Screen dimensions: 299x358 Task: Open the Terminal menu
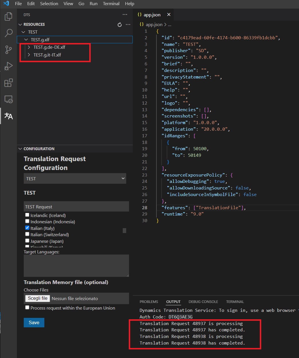click(x=111, y=4)
